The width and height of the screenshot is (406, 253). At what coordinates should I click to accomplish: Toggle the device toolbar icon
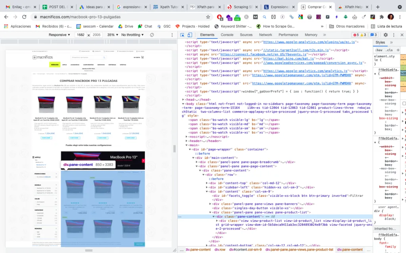click(x=190, y=35)
